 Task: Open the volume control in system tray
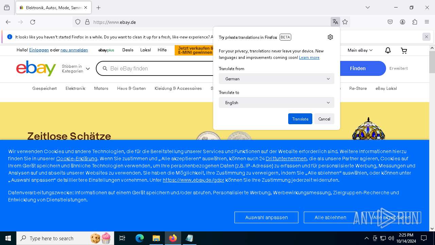tap(391, 238)
